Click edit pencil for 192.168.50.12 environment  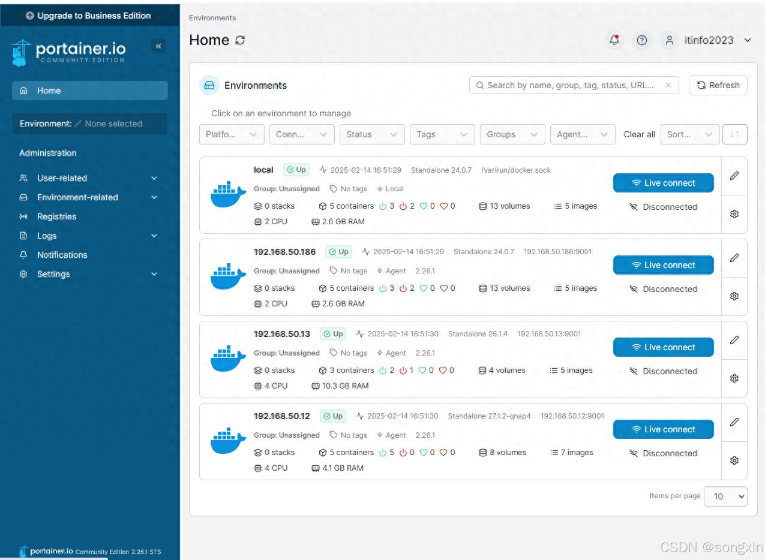pos(734,422)
